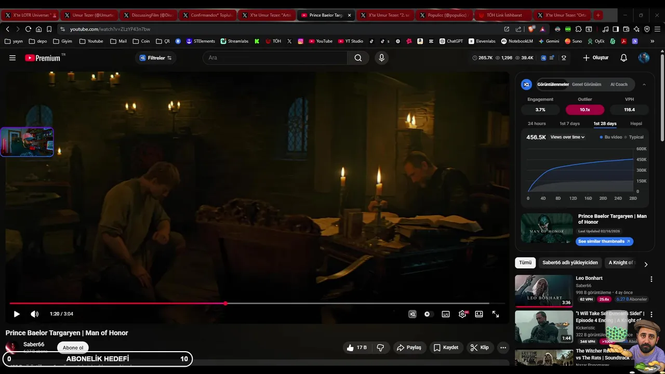Screen dimensions: 665x374
Task: Open the NotebookLM bookmark
Action: point(517,41)
